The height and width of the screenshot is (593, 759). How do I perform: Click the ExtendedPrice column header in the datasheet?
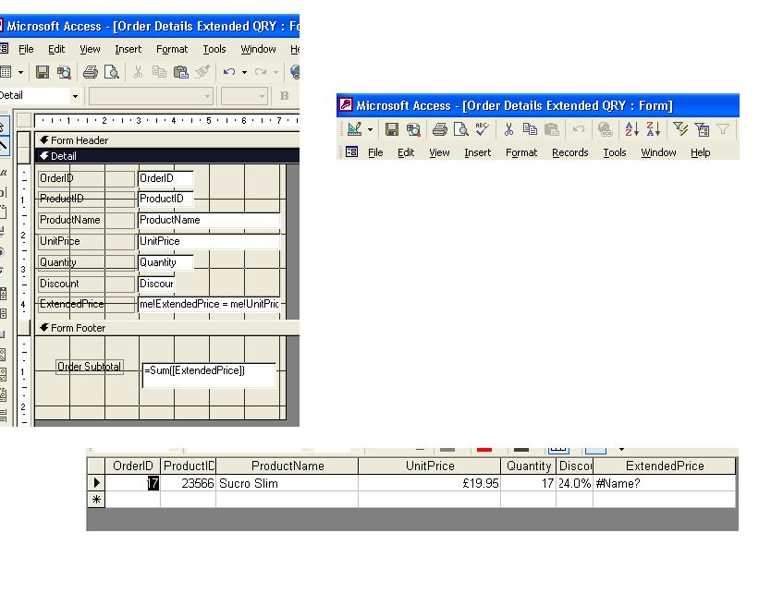point(664,466)
